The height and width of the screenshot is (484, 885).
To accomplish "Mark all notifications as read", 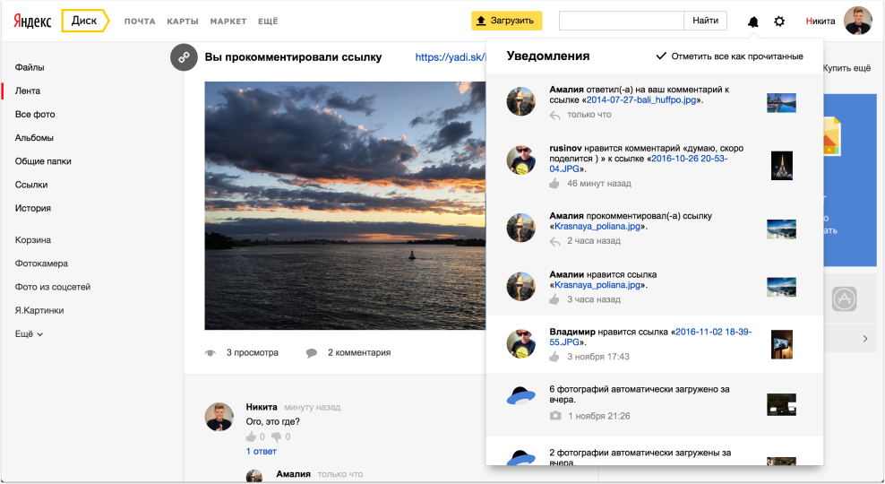I will 729,56.
